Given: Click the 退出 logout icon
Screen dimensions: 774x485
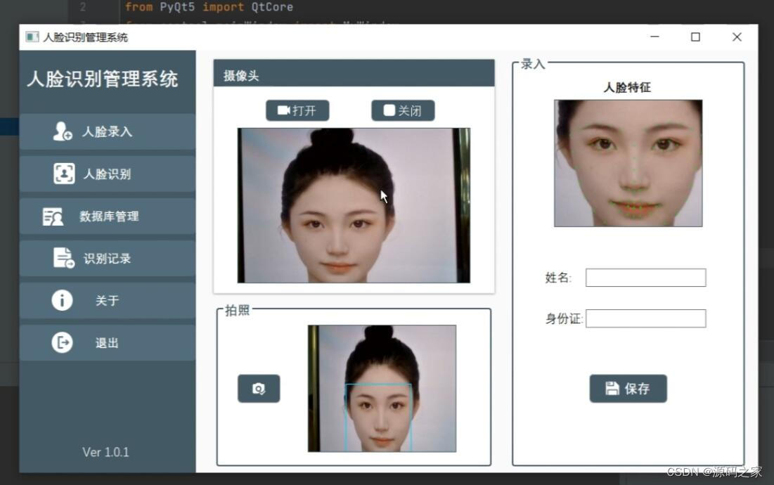Looking at the screenshot, I should click(61, 342).
